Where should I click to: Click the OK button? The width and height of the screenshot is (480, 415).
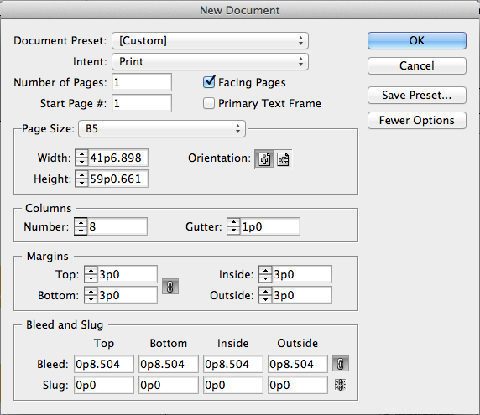point(417,41)
